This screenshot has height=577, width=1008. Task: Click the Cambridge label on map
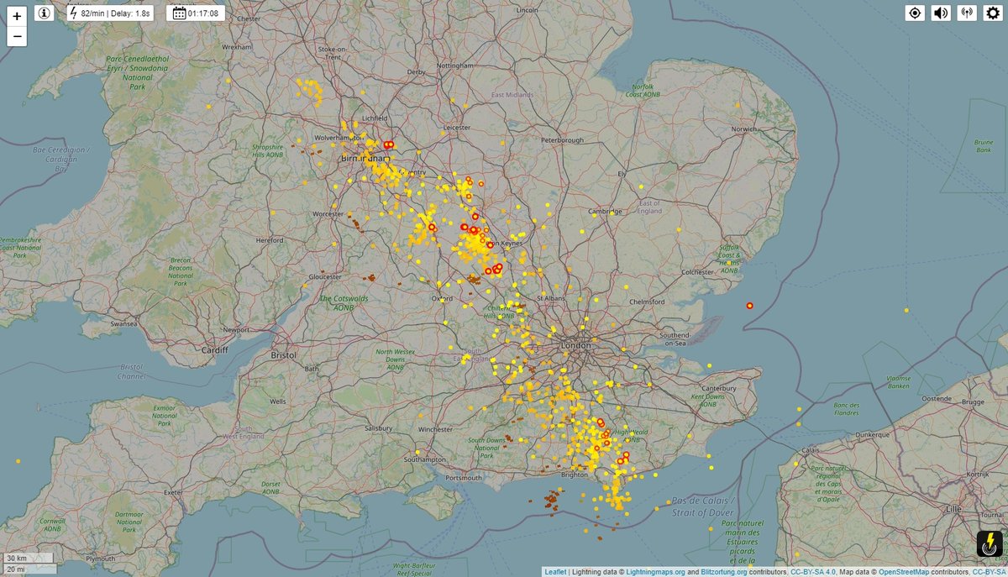click(x=604, y=211)
